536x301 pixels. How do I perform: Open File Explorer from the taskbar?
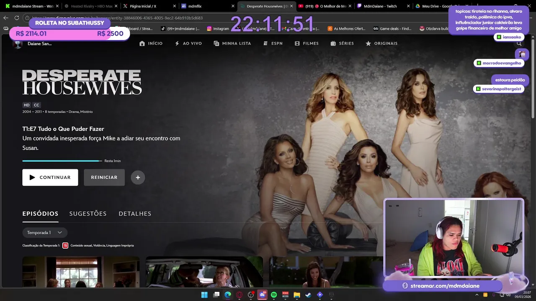click(297, 295)
